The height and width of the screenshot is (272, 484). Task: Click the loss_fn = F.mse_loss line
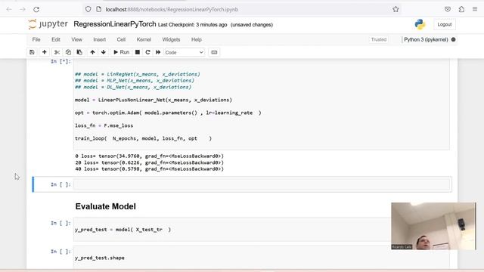click(x=104, y=125)
